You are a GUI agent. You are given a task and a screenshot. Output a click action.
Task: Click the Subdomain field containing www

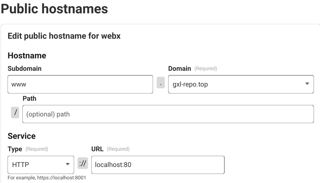[80, 84]
